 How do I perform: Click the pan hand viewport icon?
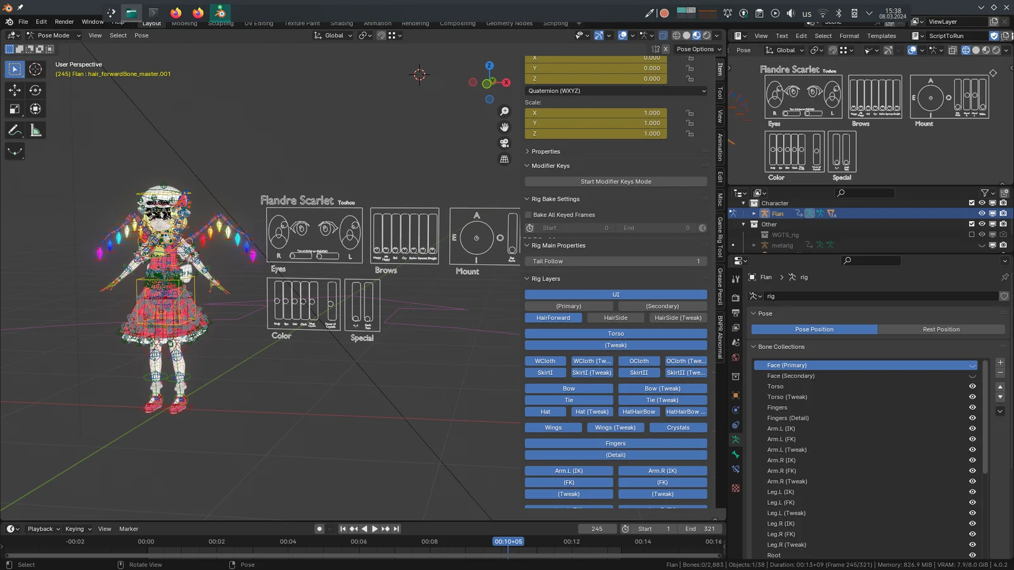point(504,127)
